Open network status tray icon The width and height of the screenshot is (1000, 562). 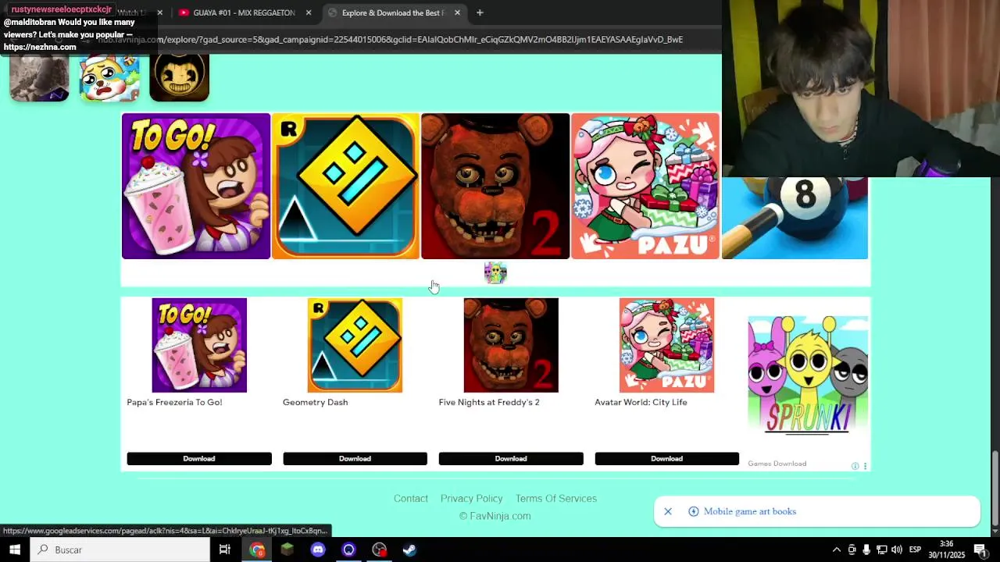pos(881,550)
